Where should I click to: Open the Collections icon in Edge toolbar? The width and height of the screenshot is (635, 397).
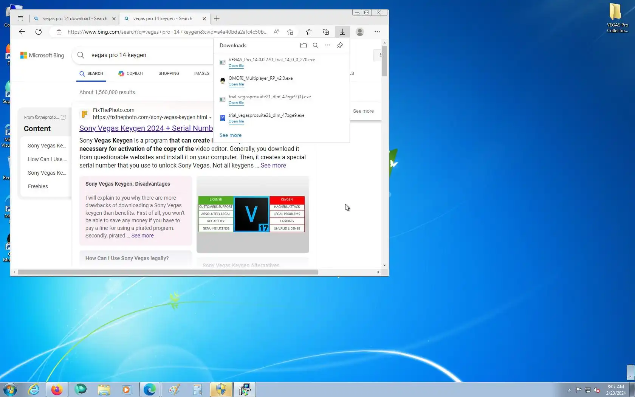pyautogui.click(x=326, y=32)
